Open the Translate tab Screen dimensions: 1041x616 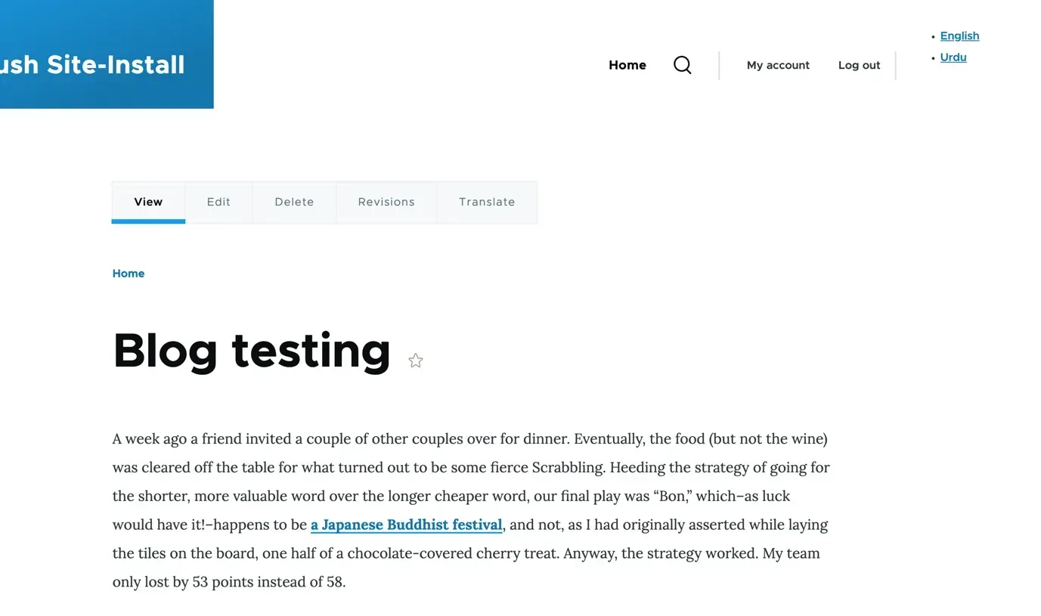click(x=487, y=202)
